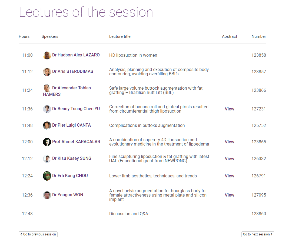Click Dr Yougun WON's profile photo
This screenshot has height=243, width=292.
click(x=47, y=195)
